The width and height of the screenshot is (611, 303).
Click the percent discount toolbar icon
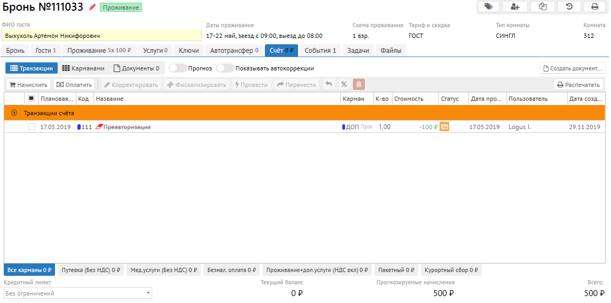point(344,84)
